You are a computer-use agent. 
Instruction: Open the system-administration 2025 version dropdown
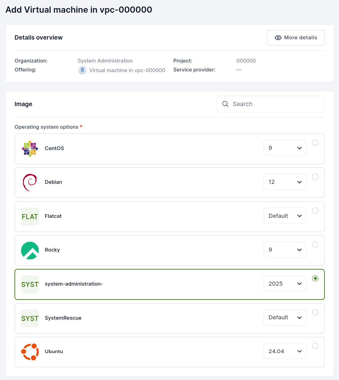click(x=285, y=283)
